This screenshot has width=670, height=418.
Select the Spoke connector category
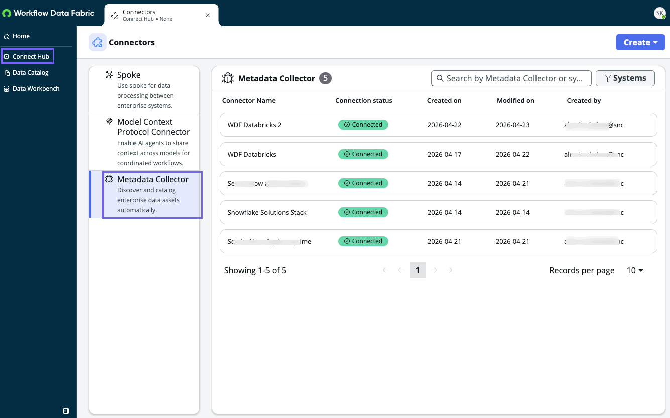click(145, 89)
